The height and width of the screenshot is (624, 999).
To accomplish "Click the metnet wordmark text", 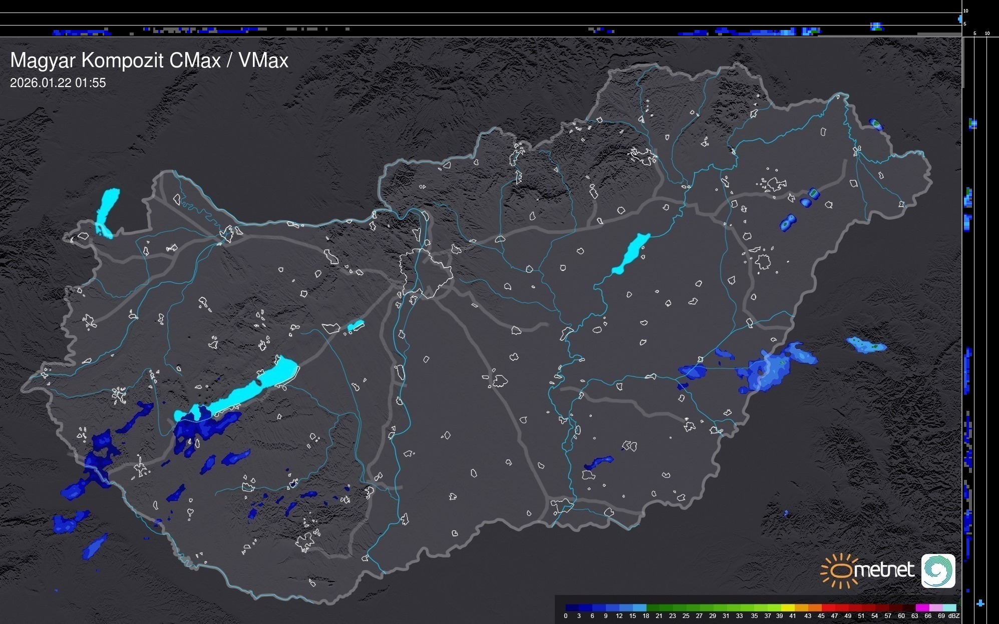I will pyautogui.click(x=885, y=570).
